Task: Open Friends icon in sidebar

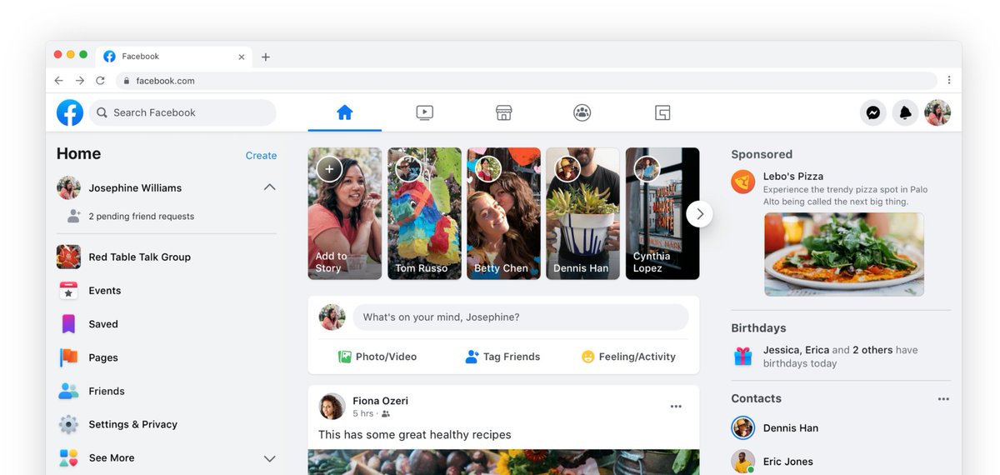Action: (x=68, y=391)
